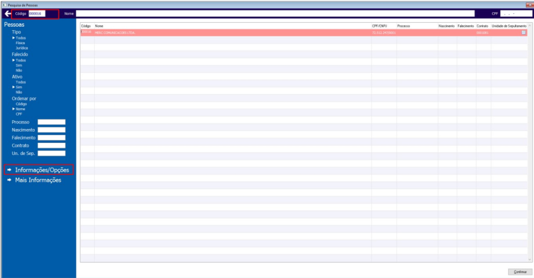Click the results table scrollbar down arrow

pos(529,259)
